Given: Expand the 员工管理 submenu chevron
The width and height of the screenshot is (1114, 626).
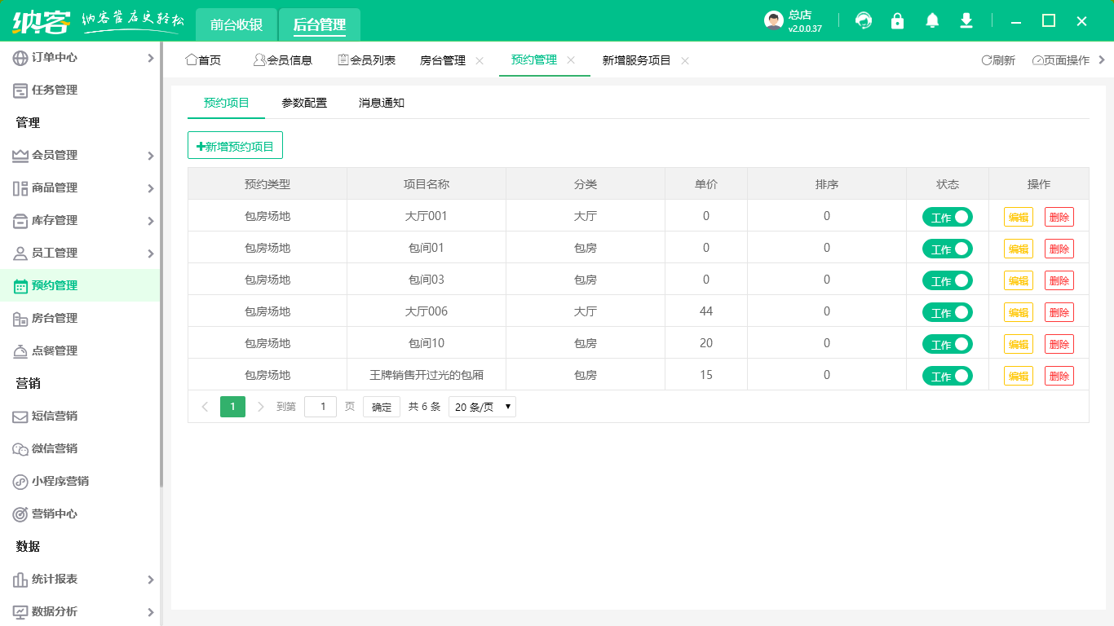Looking at the screenshot, I should point(150,253).
